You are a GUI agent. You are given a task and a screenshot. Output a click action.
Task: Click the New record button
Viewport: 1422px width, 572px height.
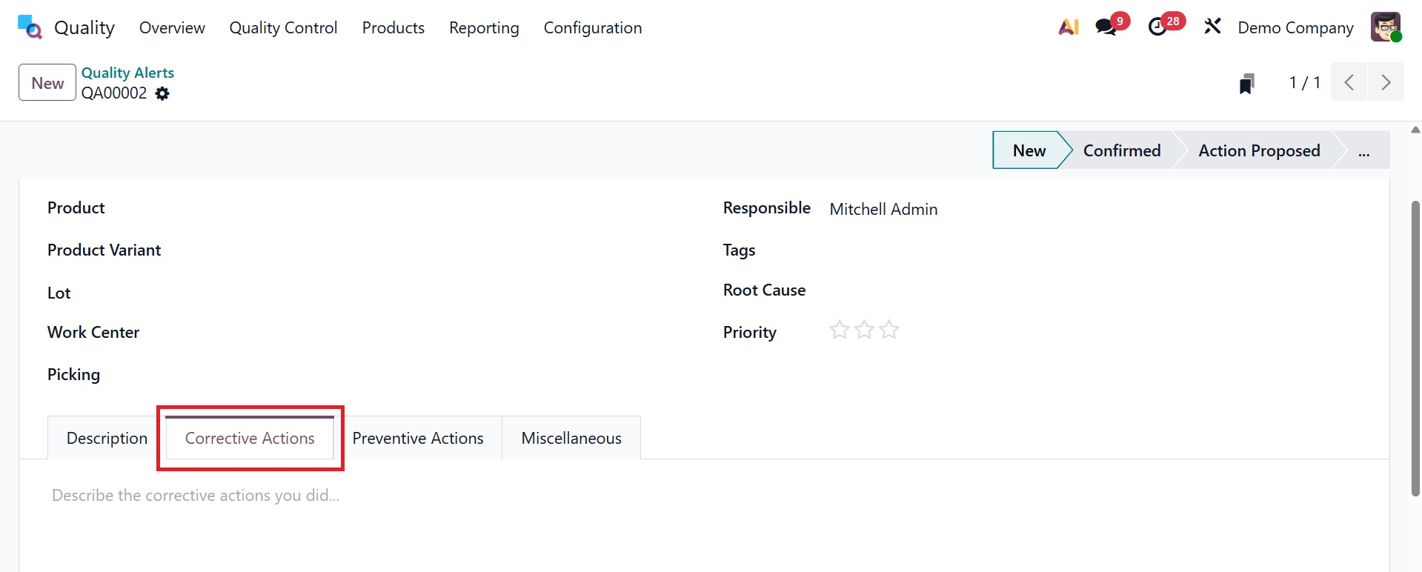coord(47,82)
